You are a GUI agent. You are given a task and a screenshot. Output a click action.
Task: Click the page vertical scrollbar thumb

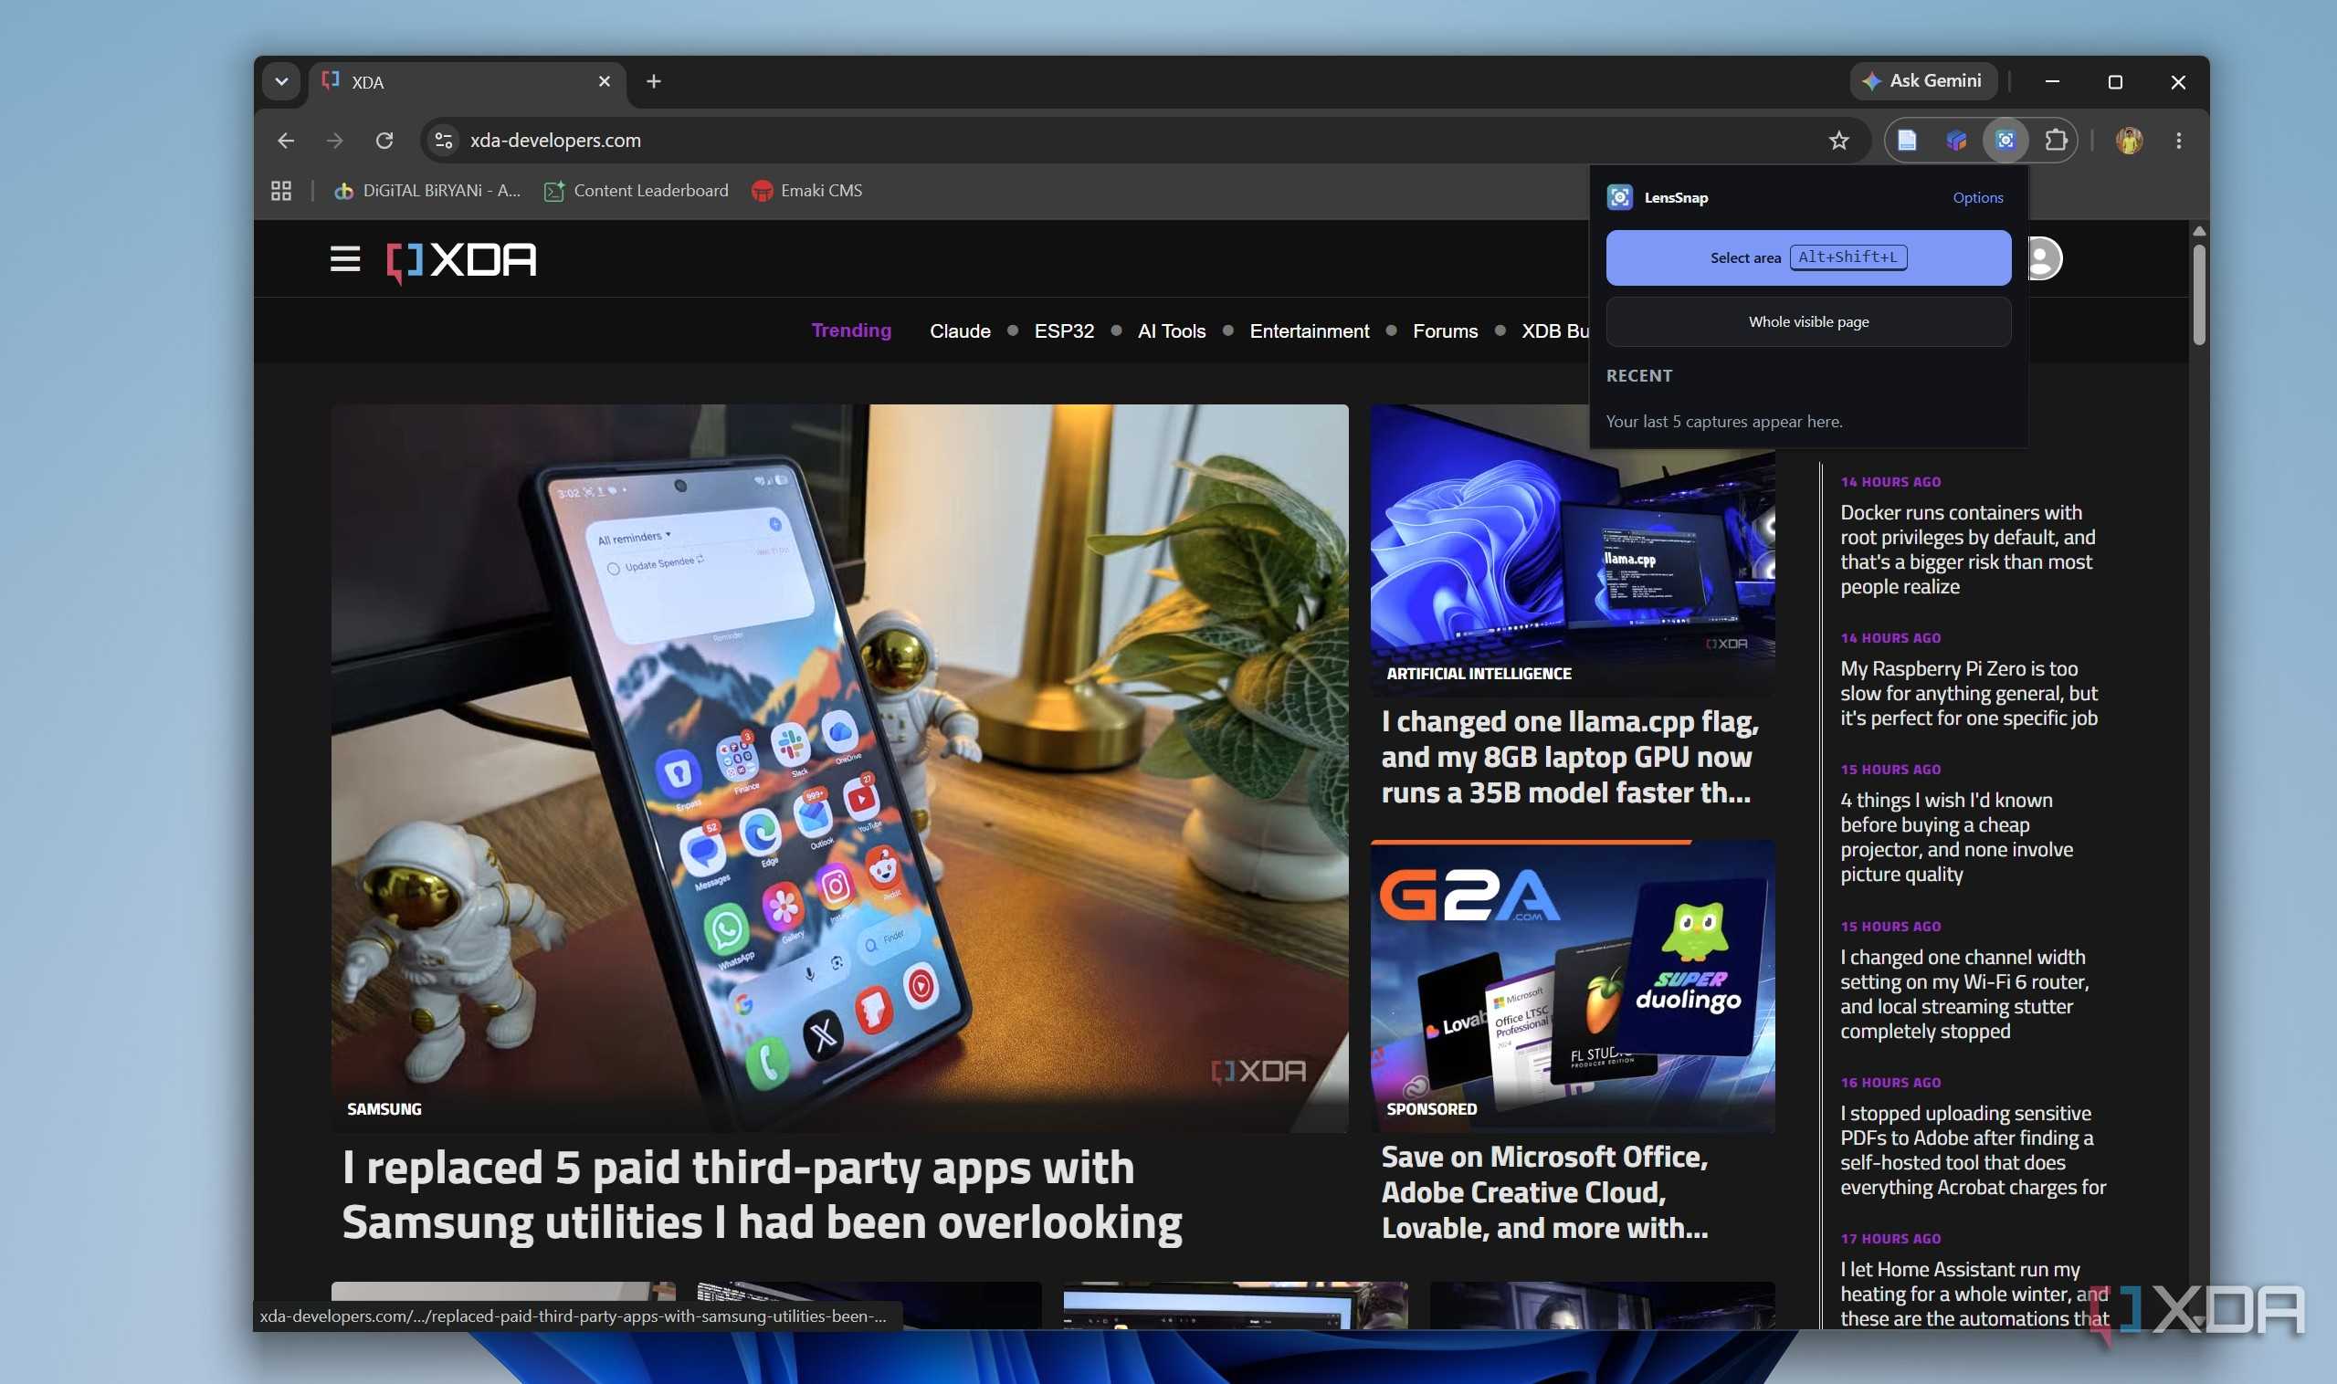click(x=2198, y=294)
